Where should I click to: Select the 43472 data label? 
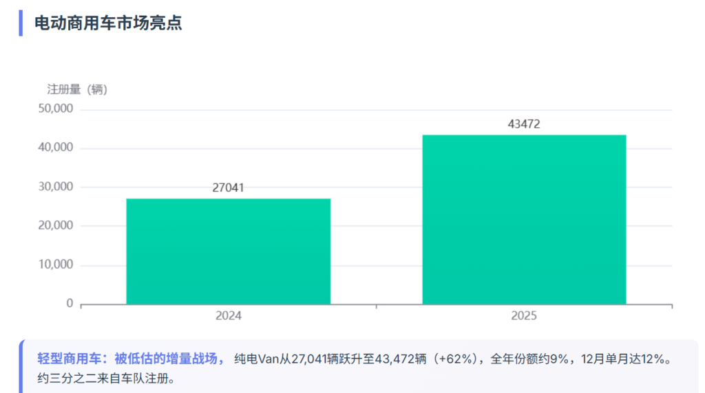(x=524, y=124)
